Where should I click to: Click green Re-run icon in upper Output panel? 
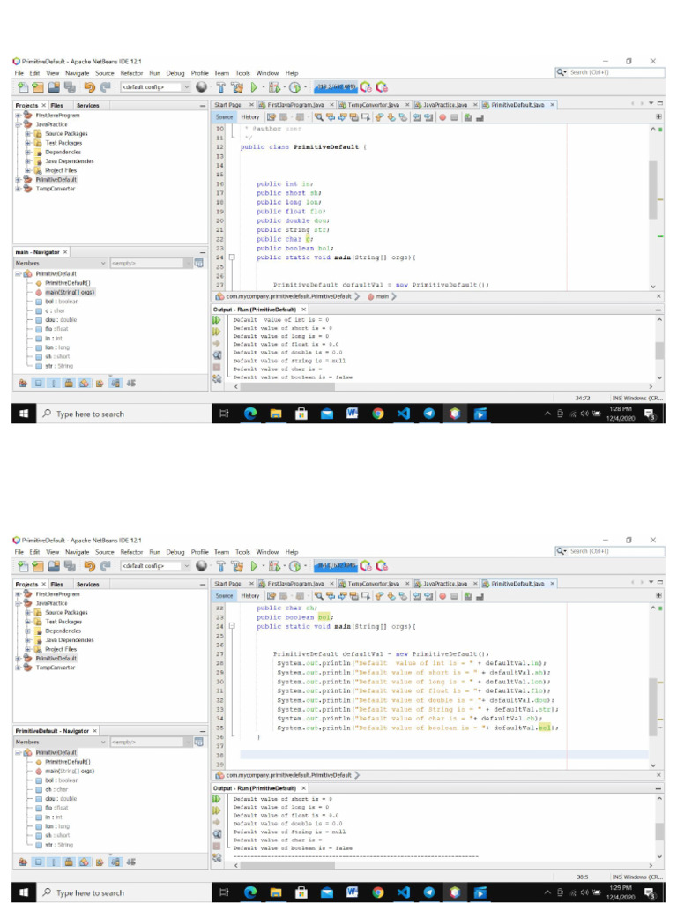[x=217, y=320]
